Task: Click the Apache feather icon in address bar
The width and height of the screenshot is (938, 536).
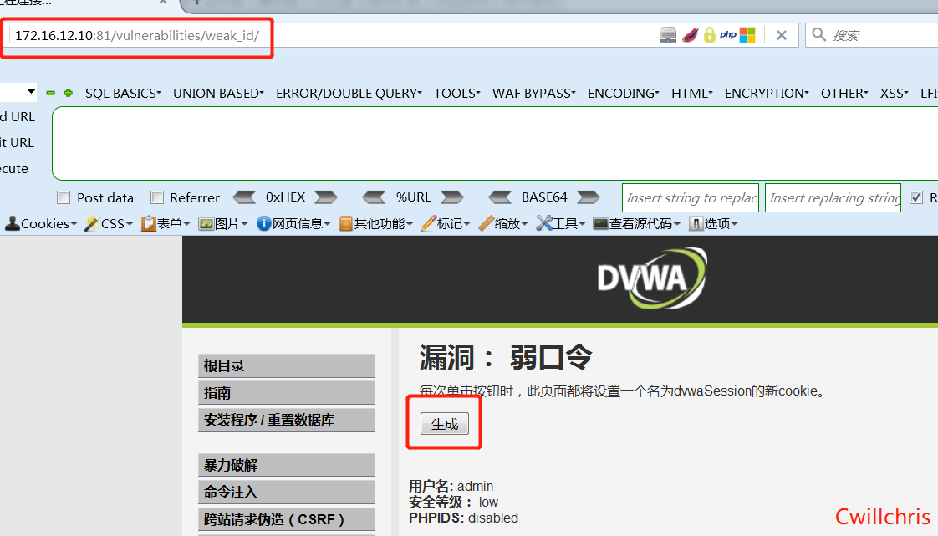Action: click(690, 35)
